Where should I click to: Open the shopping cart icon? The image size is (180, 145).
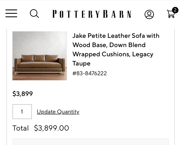pos(171,14)
